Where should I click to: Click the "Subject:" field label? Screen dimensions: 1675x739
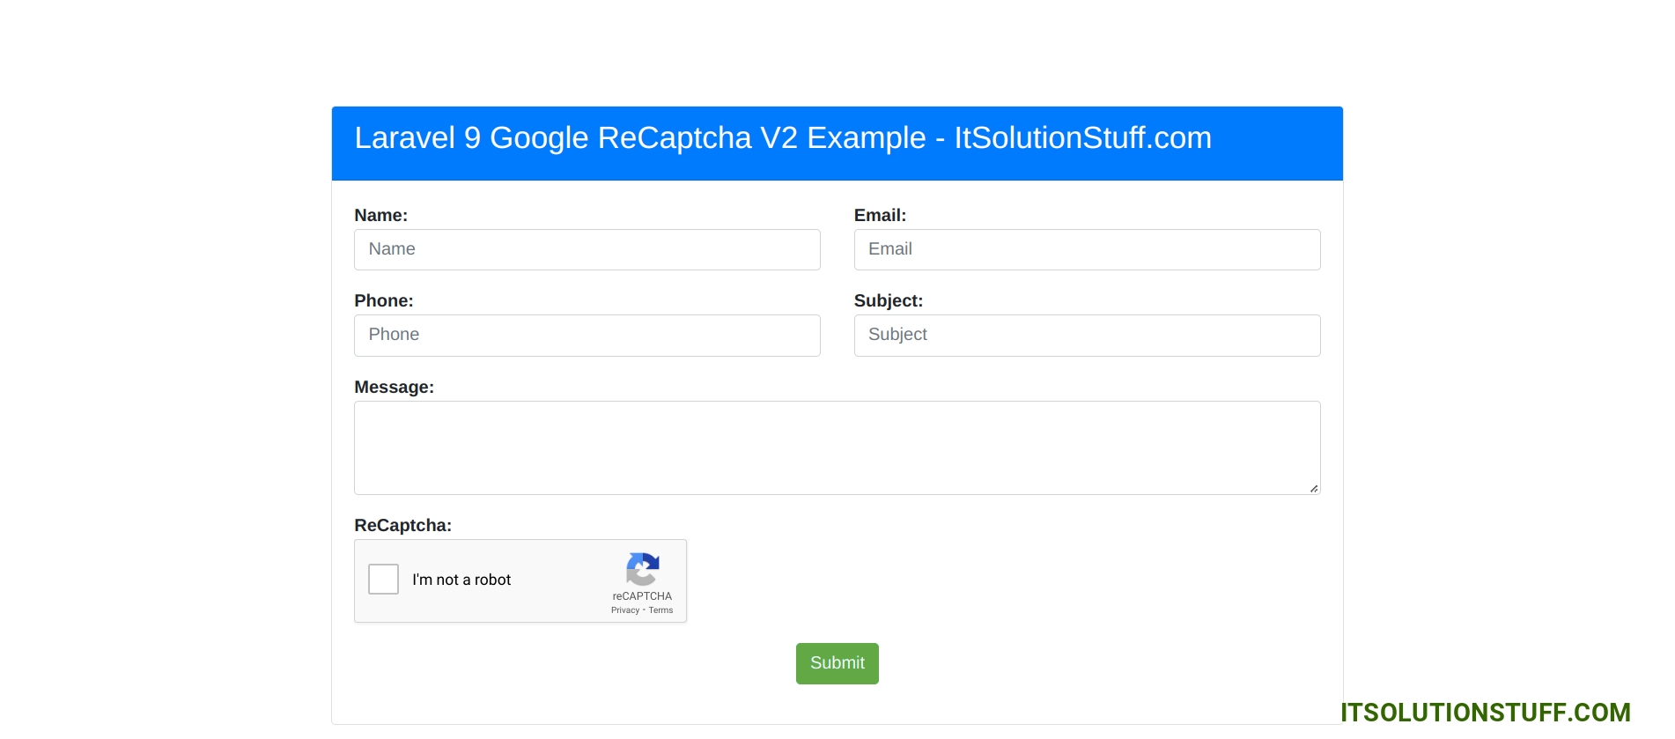[x=888, y=301]
